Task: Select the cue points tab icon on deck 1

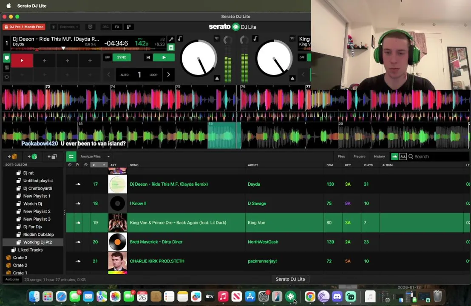Action: 6,58
